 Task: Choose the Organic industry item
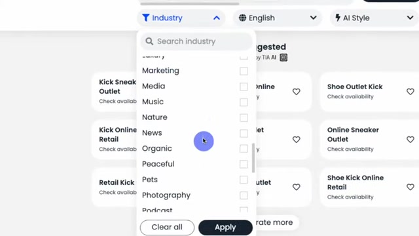point(195,149)
